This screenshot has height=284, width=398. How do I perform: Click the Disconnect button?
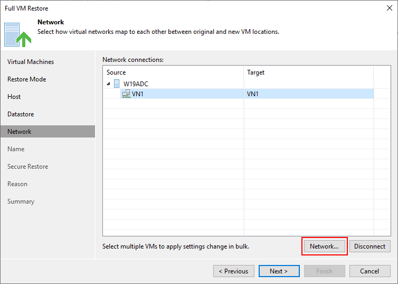370,246
